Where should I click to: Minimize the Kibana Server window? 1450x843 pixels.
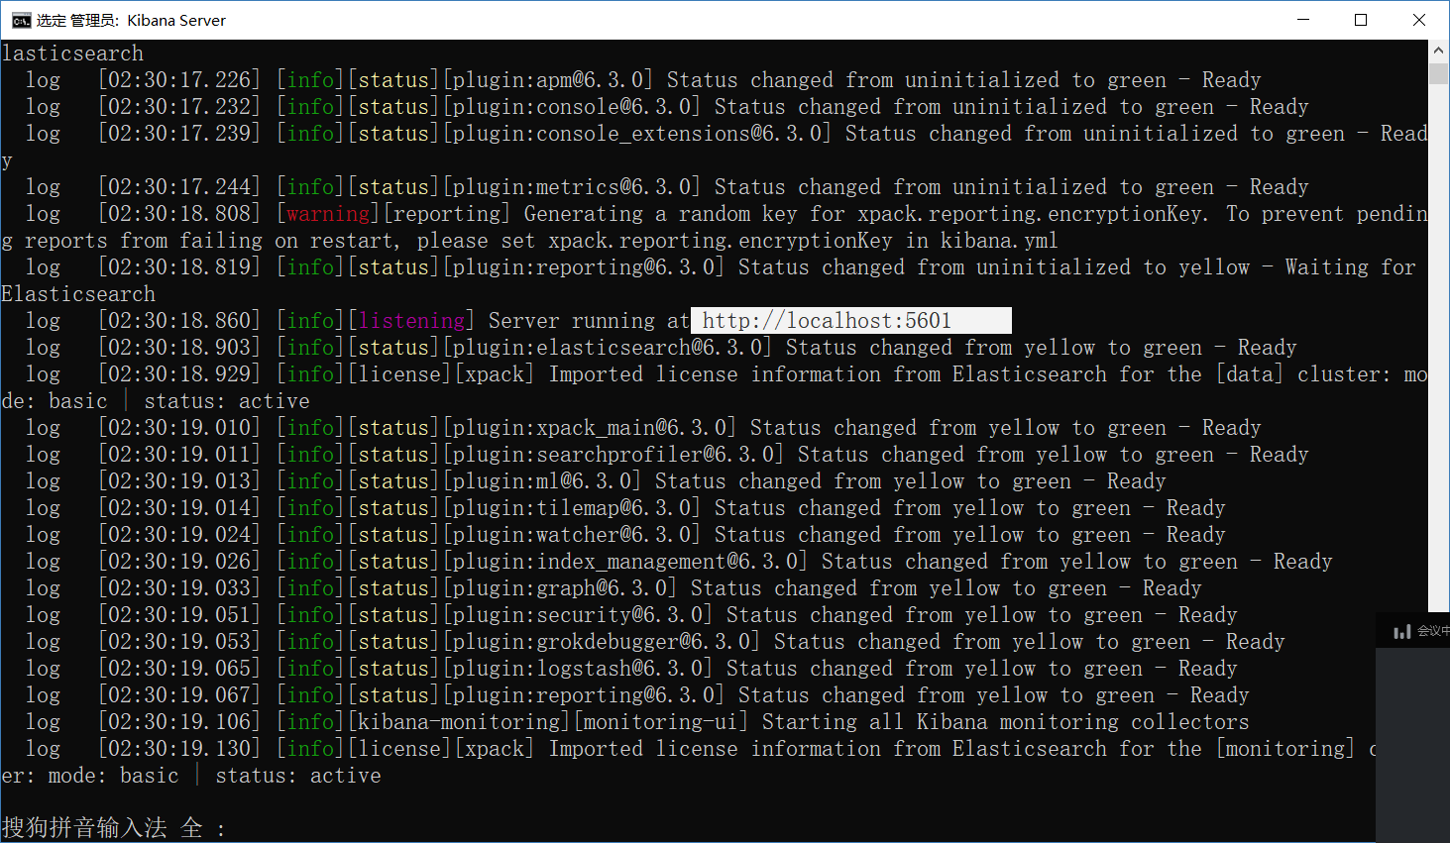pos(1303,20)
